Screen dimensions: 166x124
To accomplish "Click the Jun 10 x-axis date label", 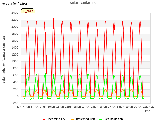I will [46, 107].
